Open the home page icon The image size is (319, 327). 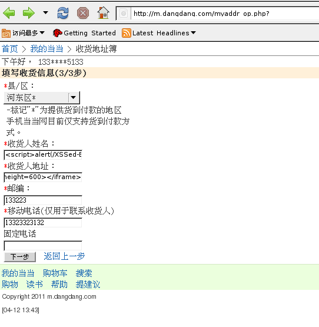tap(103, 13)
